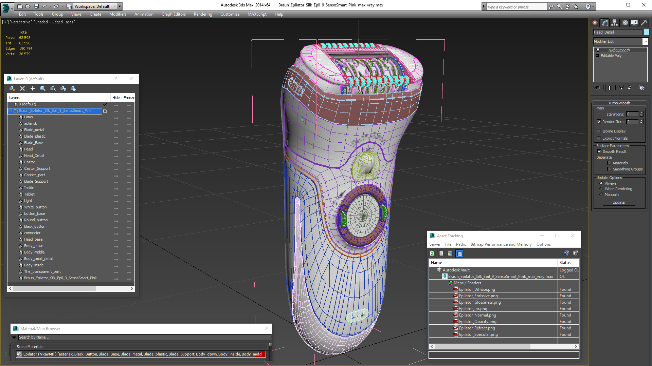
Task: Open Configure Modifier Sets icon
Action: (x=641, y=88)
